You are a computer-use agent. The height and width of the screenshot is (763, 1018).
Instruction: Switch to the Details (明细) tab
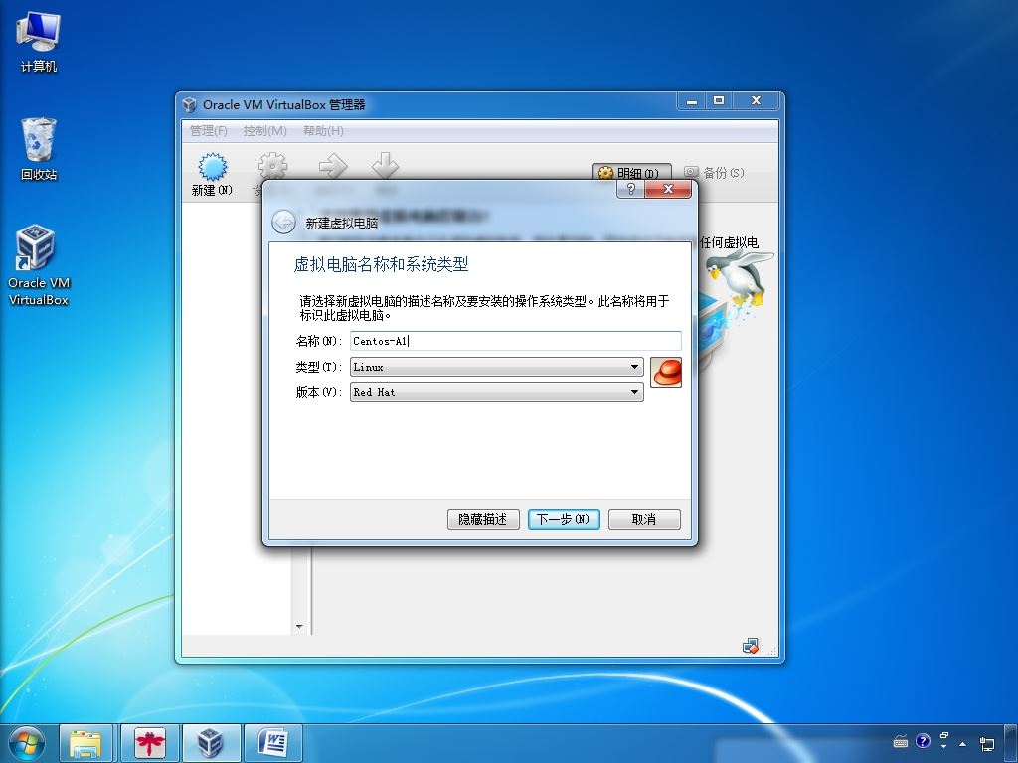pos(631,173)
